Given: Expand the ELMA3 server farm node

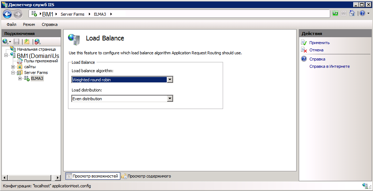Looking at the screenshot, I should point(20,78).
